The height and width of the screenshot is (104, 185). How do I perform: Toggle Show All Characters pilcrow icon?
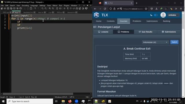click(x=68, y=8)
